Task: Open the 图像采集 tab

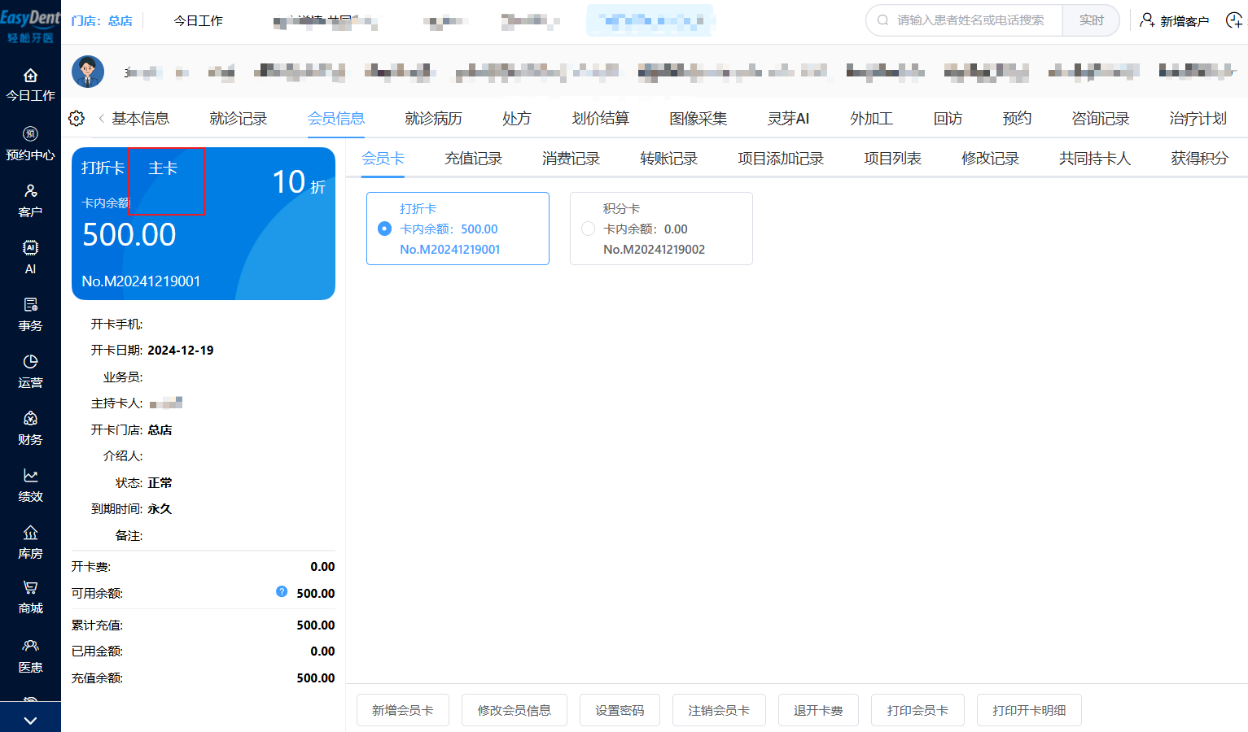Action: (698, 119)
